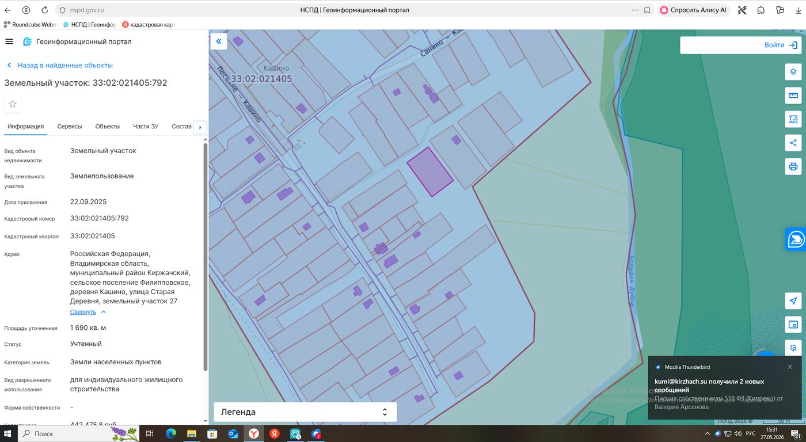Open Task View on taskbar
The image size is (806, 442).
pos(149,433)
